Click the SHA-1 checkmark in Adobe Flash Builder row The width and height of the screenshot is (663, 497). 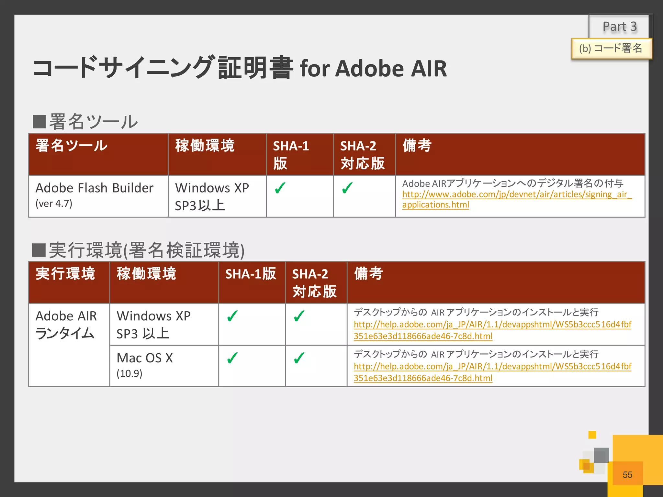[280, 188]
